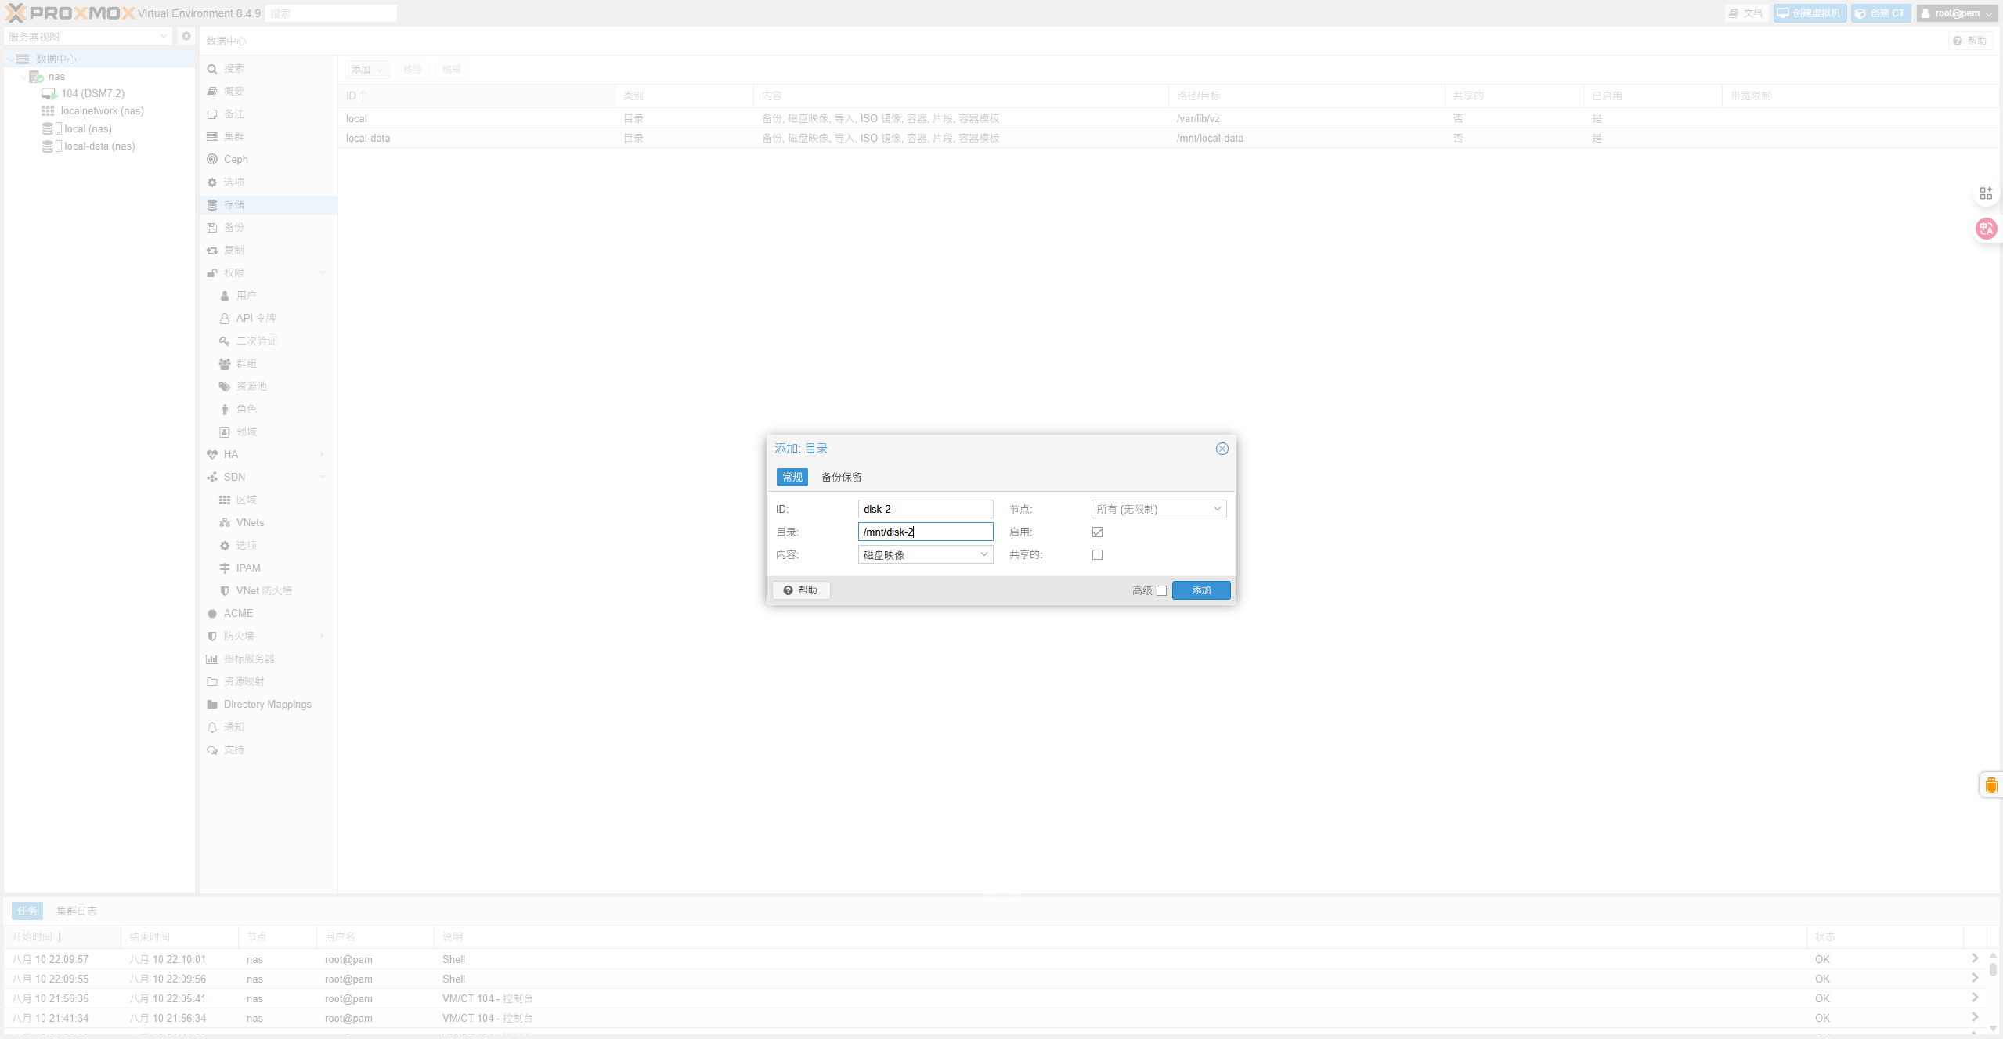
Task: Click the storage (存储) database icon
Action: (x=212, y=204)
